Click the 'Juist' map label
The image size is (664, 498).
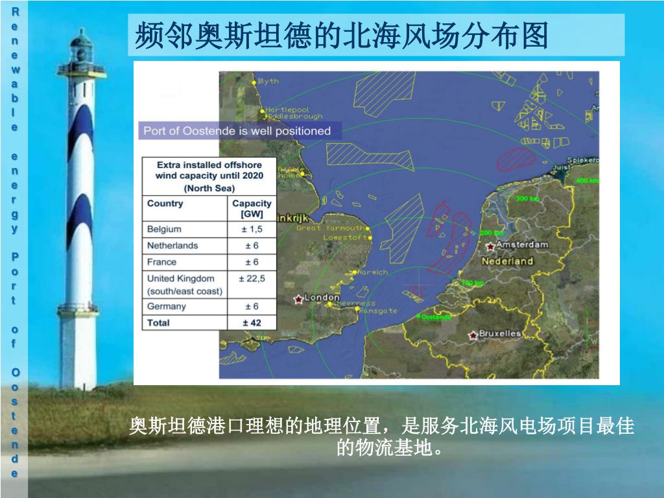[x=562, y=167]
